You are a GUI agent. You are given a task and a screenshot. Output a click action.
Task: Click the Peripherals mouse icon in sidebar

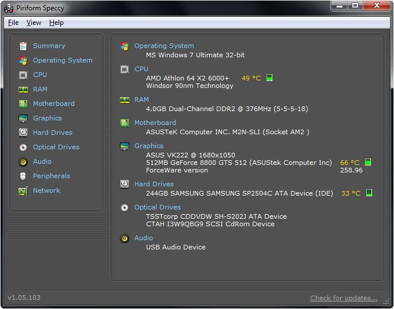point(23,176)
